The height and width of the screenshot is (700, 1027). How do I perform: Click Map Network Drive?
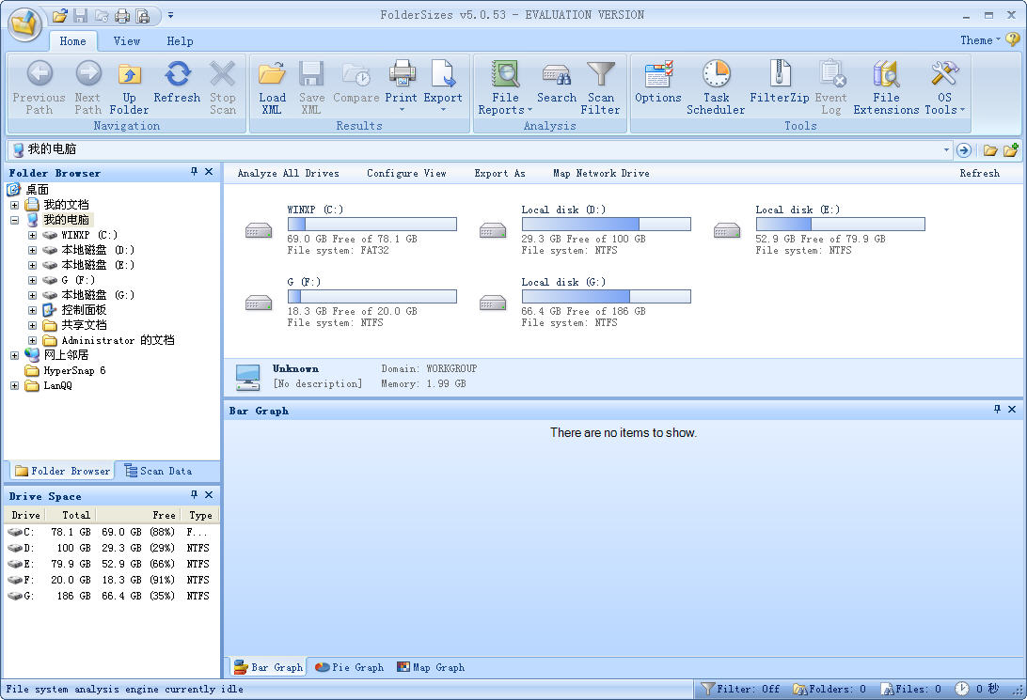(600, 173)
